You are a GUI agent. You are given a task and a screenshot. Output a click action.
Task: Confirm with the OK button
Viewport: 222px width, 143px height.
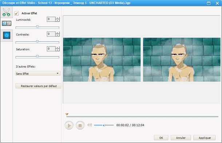161,138
